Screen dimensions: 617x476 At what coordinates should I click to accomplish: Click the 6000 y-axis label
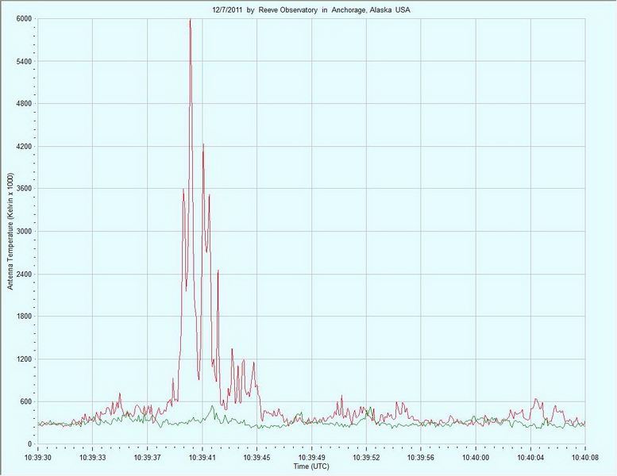[x=24, y=19]
